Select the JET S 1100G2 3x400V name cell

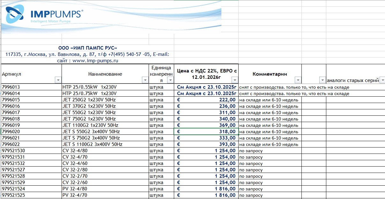point(105,144)
